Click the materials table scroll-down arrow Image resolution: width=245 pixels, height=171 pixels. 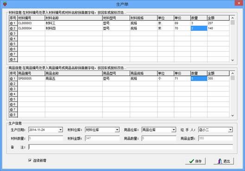coord(232,60)
